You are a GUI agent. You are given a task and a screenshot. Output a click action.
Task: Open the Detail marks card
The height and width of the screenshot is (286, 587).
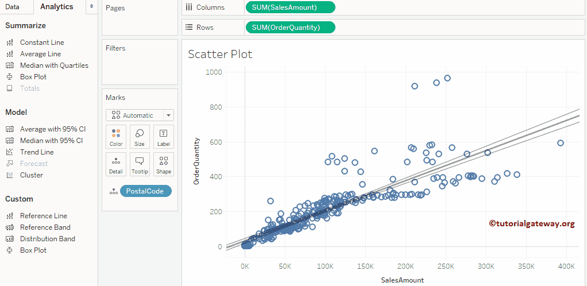tap(116, 164)
